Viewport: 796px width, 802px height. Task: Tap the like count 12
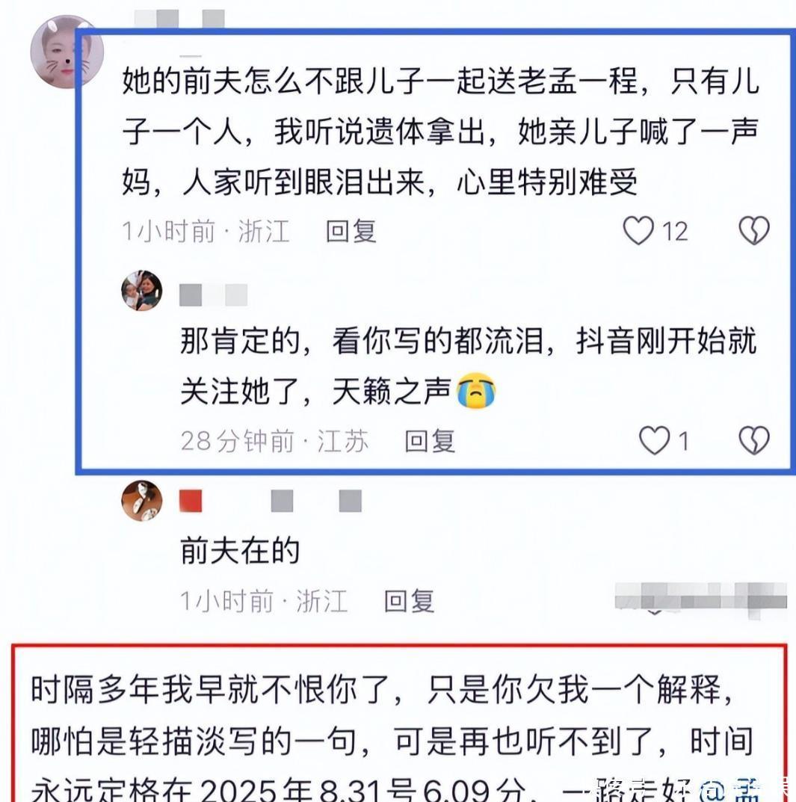pyautogui.click(x=675, y=231)
